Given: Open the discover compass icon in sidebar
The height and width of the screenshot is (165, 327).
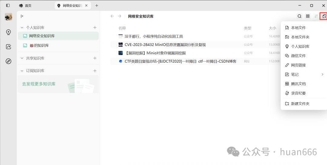Looking at the screenshot, I should coord(8,61).
